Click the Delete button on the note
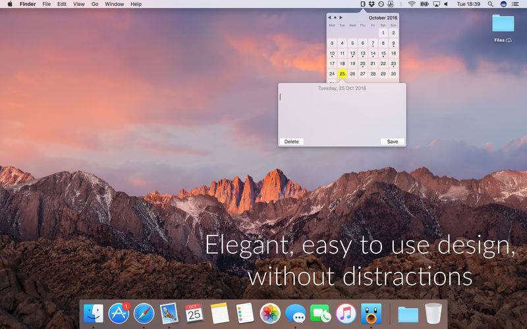This screenshot has height=329, width=527. [x=291, y=141]
